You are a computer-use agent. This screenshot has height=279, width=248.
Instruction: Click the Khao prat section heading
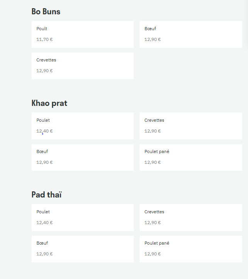[x=49, y=103]
